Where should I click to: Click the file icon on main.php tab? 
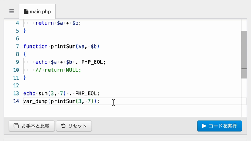pos(26,11)
